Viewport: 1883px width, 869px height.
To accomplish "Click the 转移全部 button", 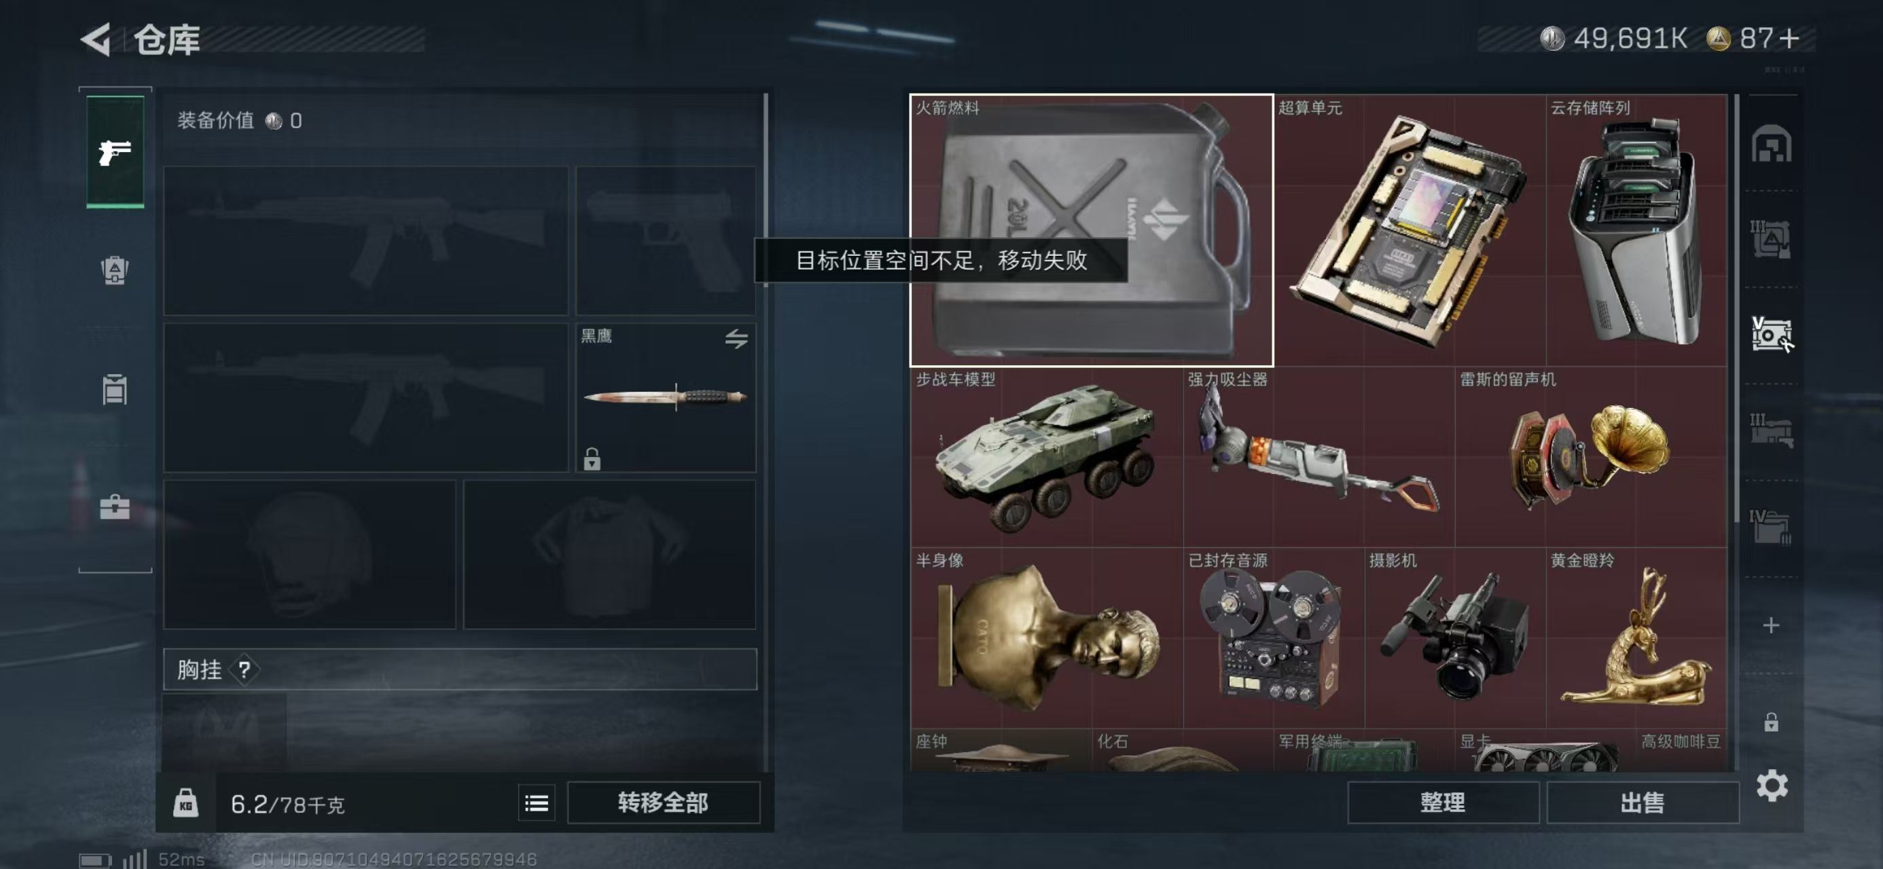I will click(x=663, y=802).
